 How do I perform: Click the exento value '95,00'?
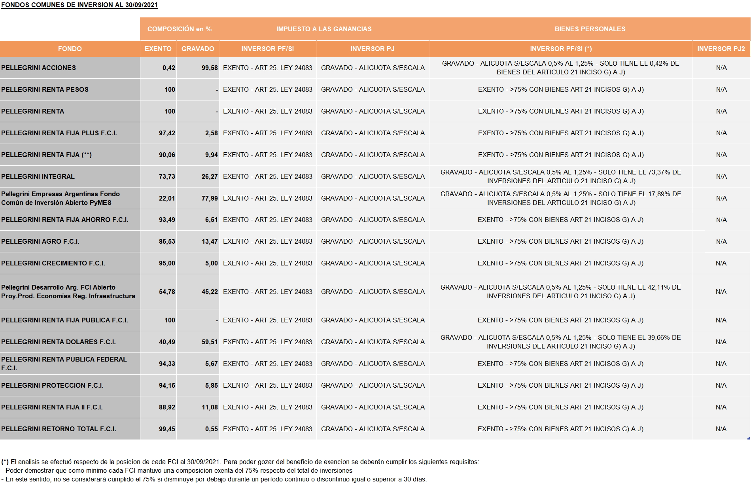click(167, 263)
